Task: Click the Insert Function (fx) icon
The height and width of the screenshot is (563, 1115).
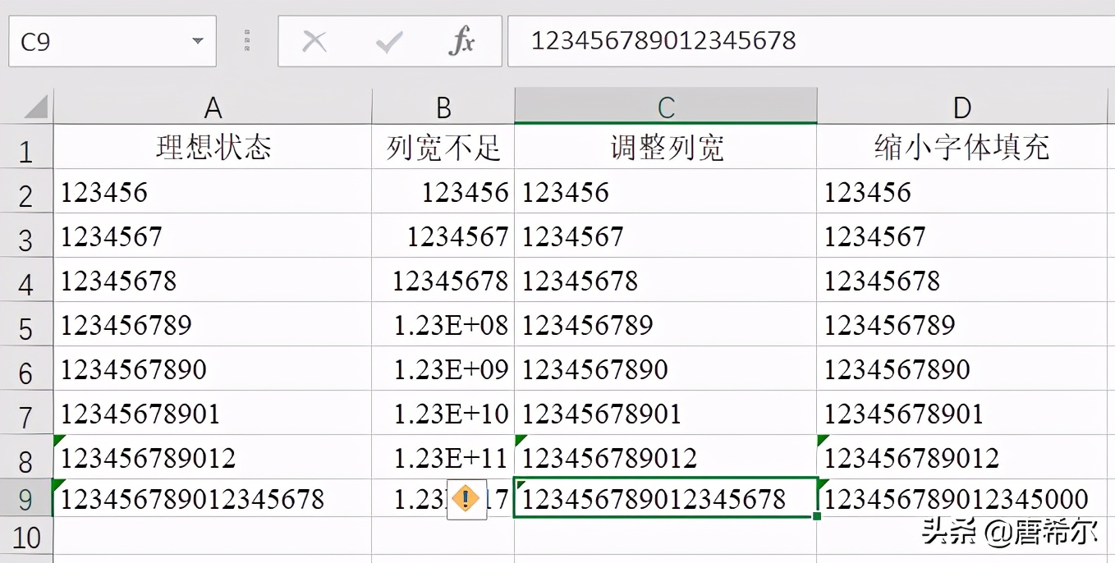Action: (461, 41)
